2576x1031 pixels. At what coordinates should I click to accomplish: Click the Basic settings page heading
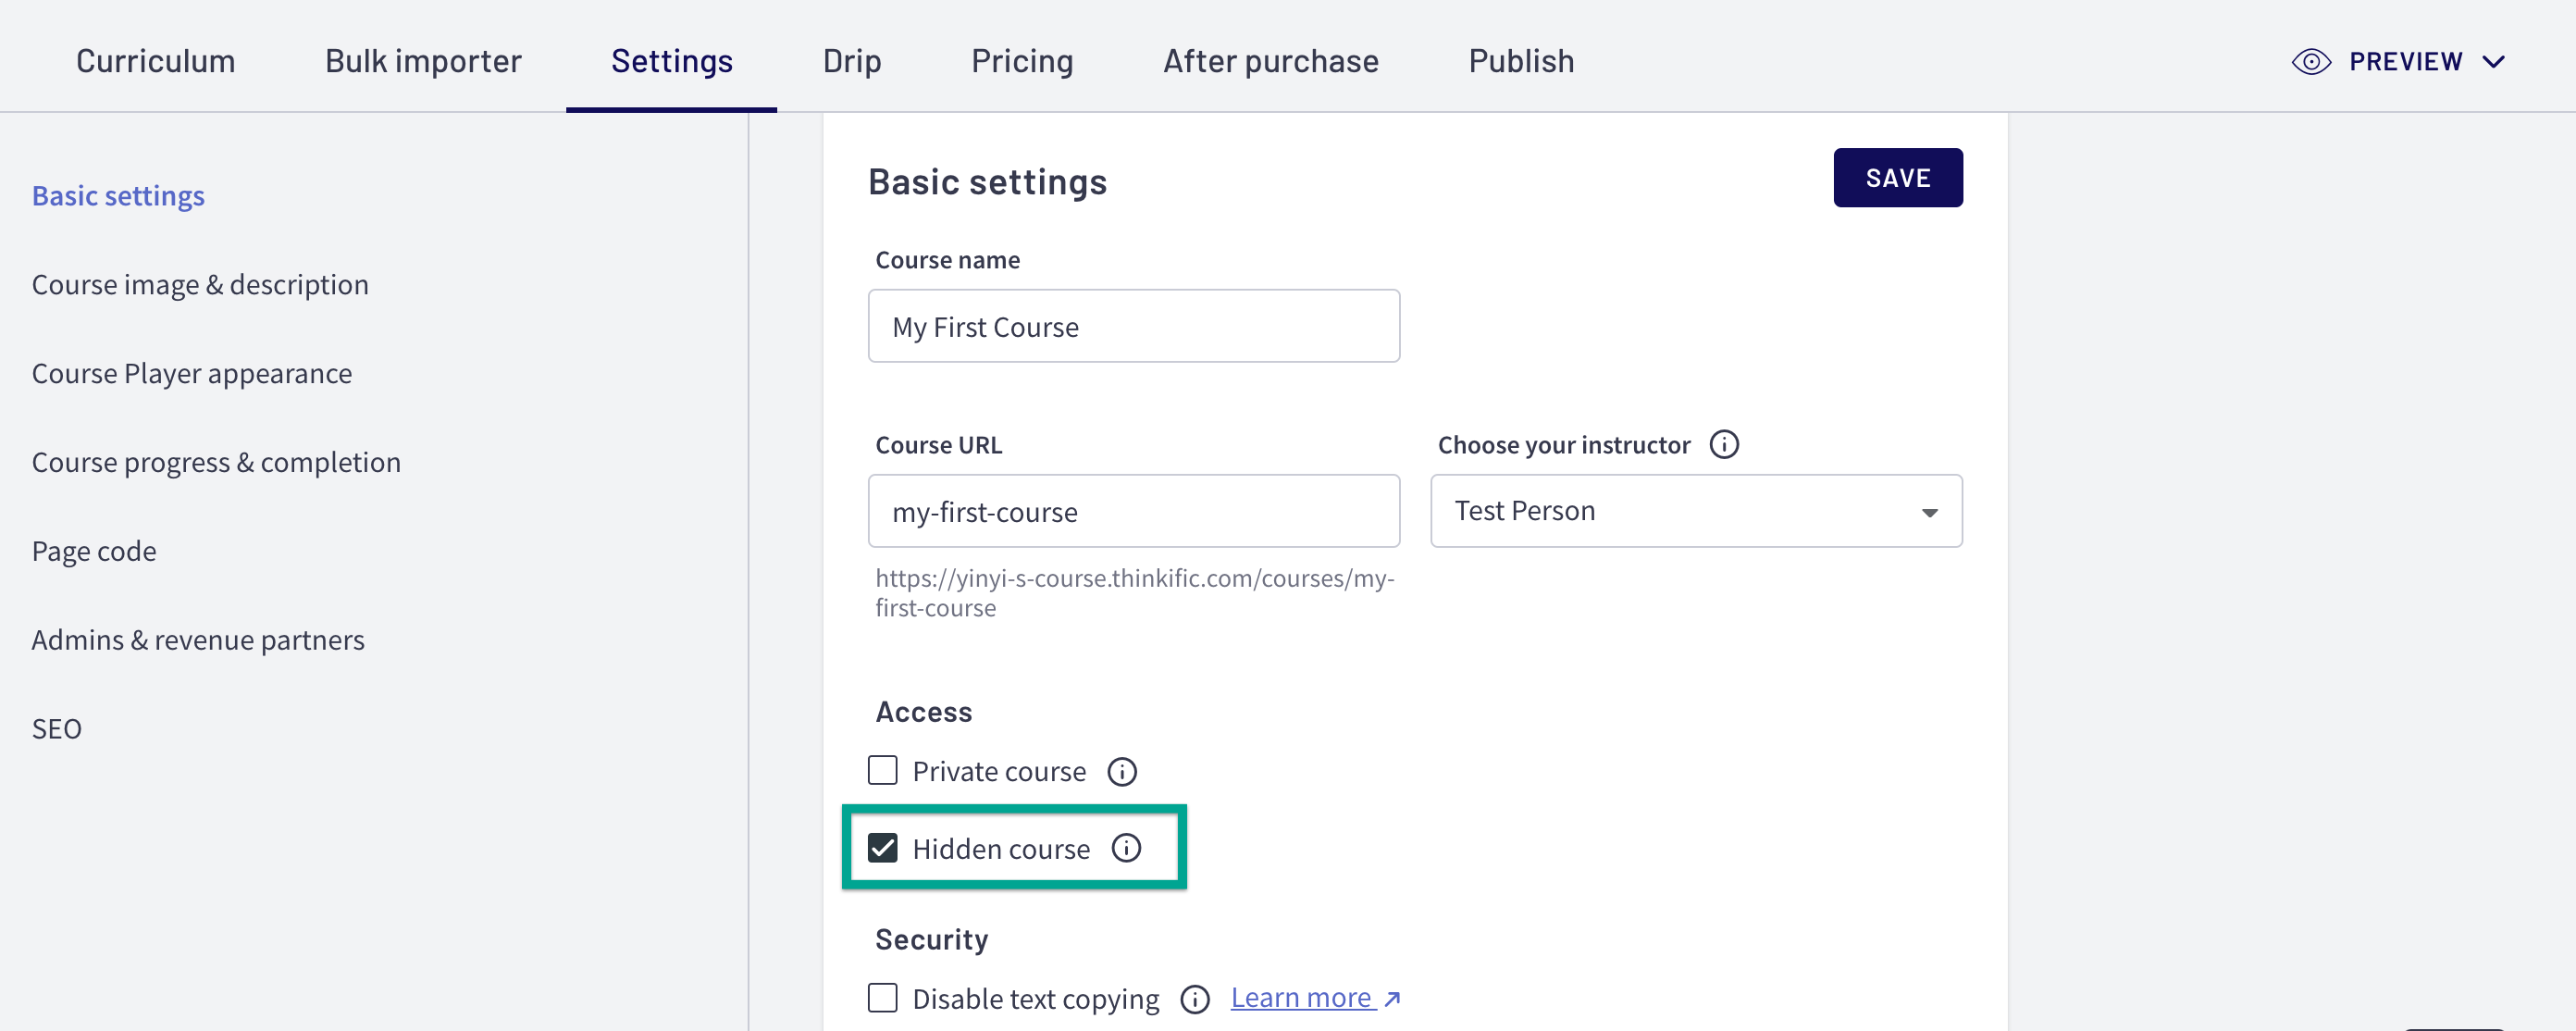coord(987,182)
